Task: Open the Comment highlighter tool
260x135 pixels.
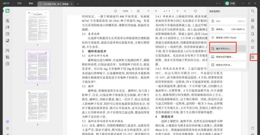Action: pyautogui.click(x=7, y=21)
